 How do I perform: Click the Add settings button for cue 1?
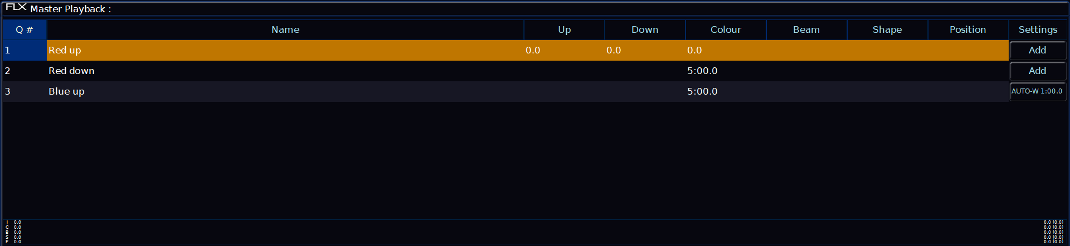point(1038,50)
